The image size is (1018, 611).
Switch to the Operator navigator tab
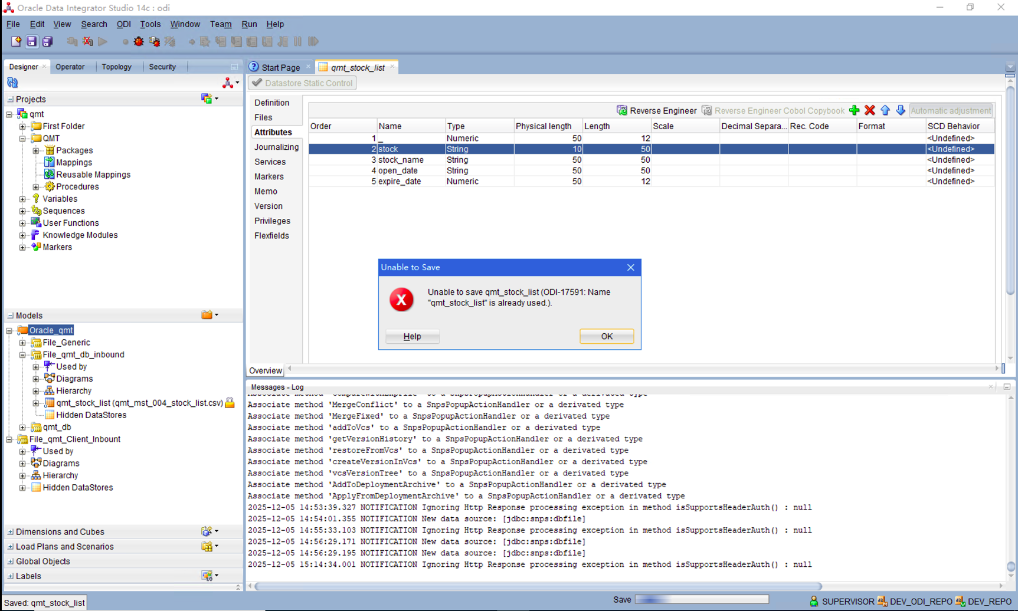[70, 67]
